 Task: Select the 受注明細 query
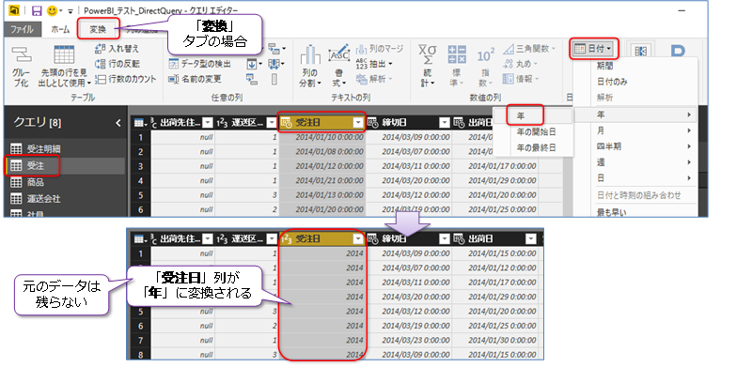coord(65,149)
